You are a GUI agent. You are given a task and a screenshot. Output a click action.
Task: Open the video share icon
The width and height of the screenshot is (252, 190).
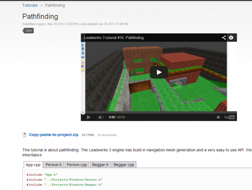click(x=224, y=38)
